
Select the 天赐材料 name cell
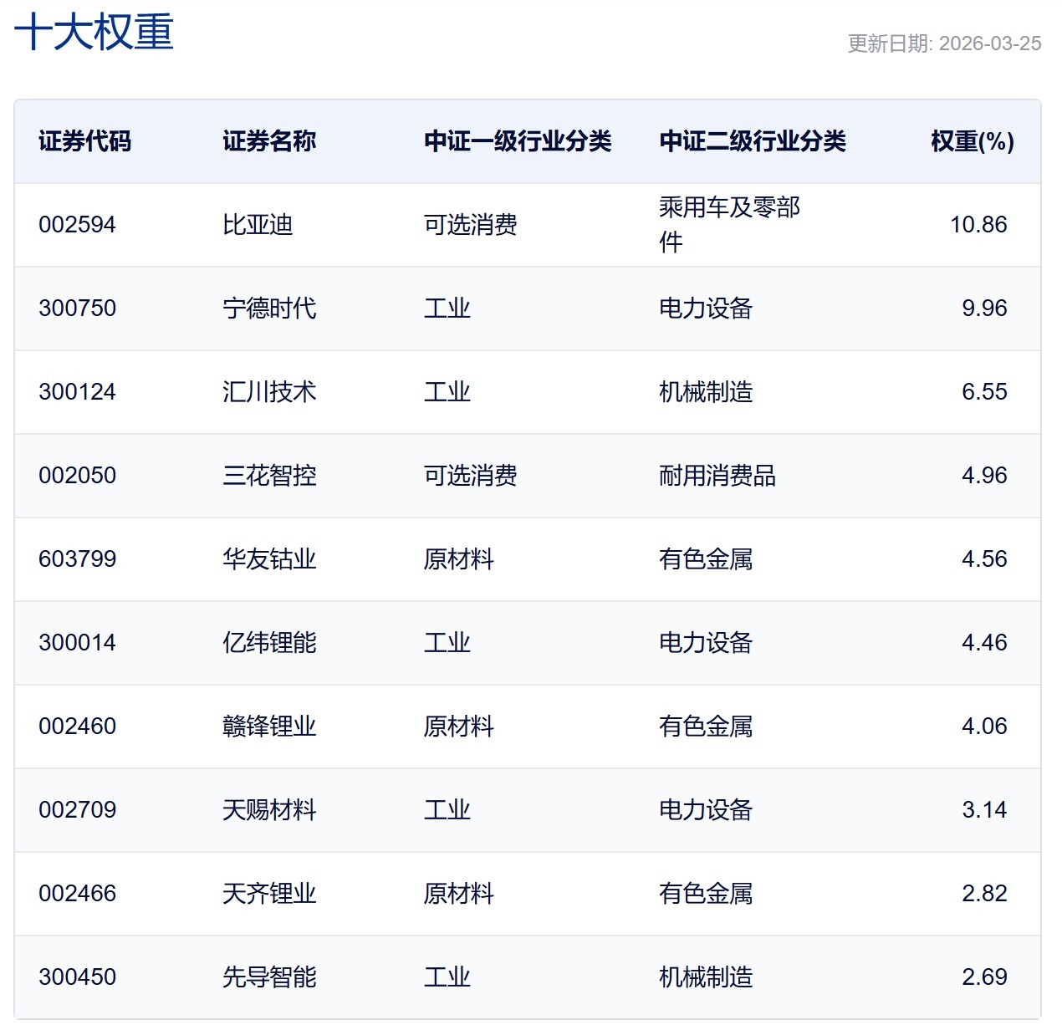(x=269, y=810)
